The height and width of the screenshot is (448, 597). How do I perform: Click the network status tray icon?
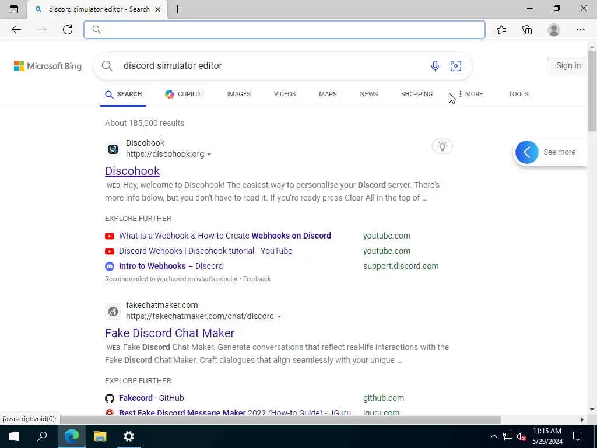508,436
